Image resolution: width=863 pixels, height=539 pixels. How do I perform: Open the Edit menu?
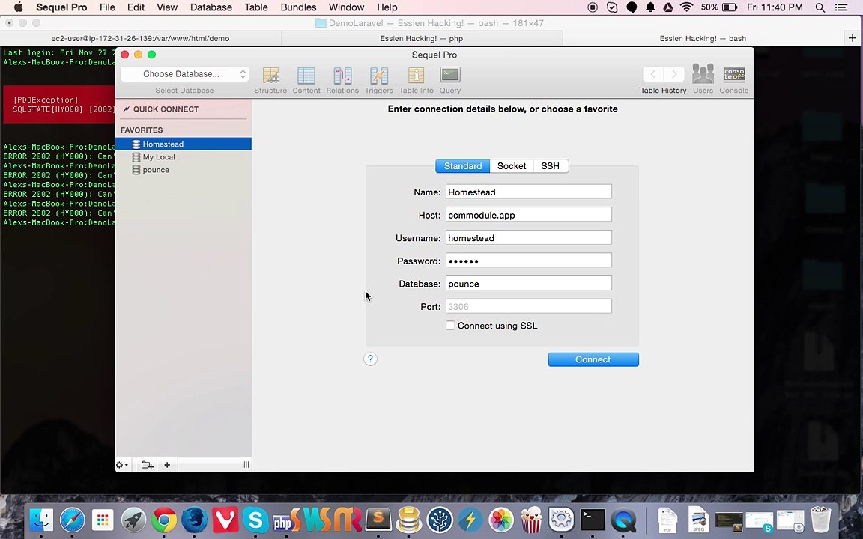[136, 7]
